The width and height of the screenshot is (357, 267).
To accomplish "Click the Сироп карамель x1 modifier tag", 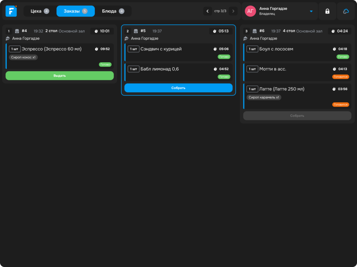I will [264, 97].
